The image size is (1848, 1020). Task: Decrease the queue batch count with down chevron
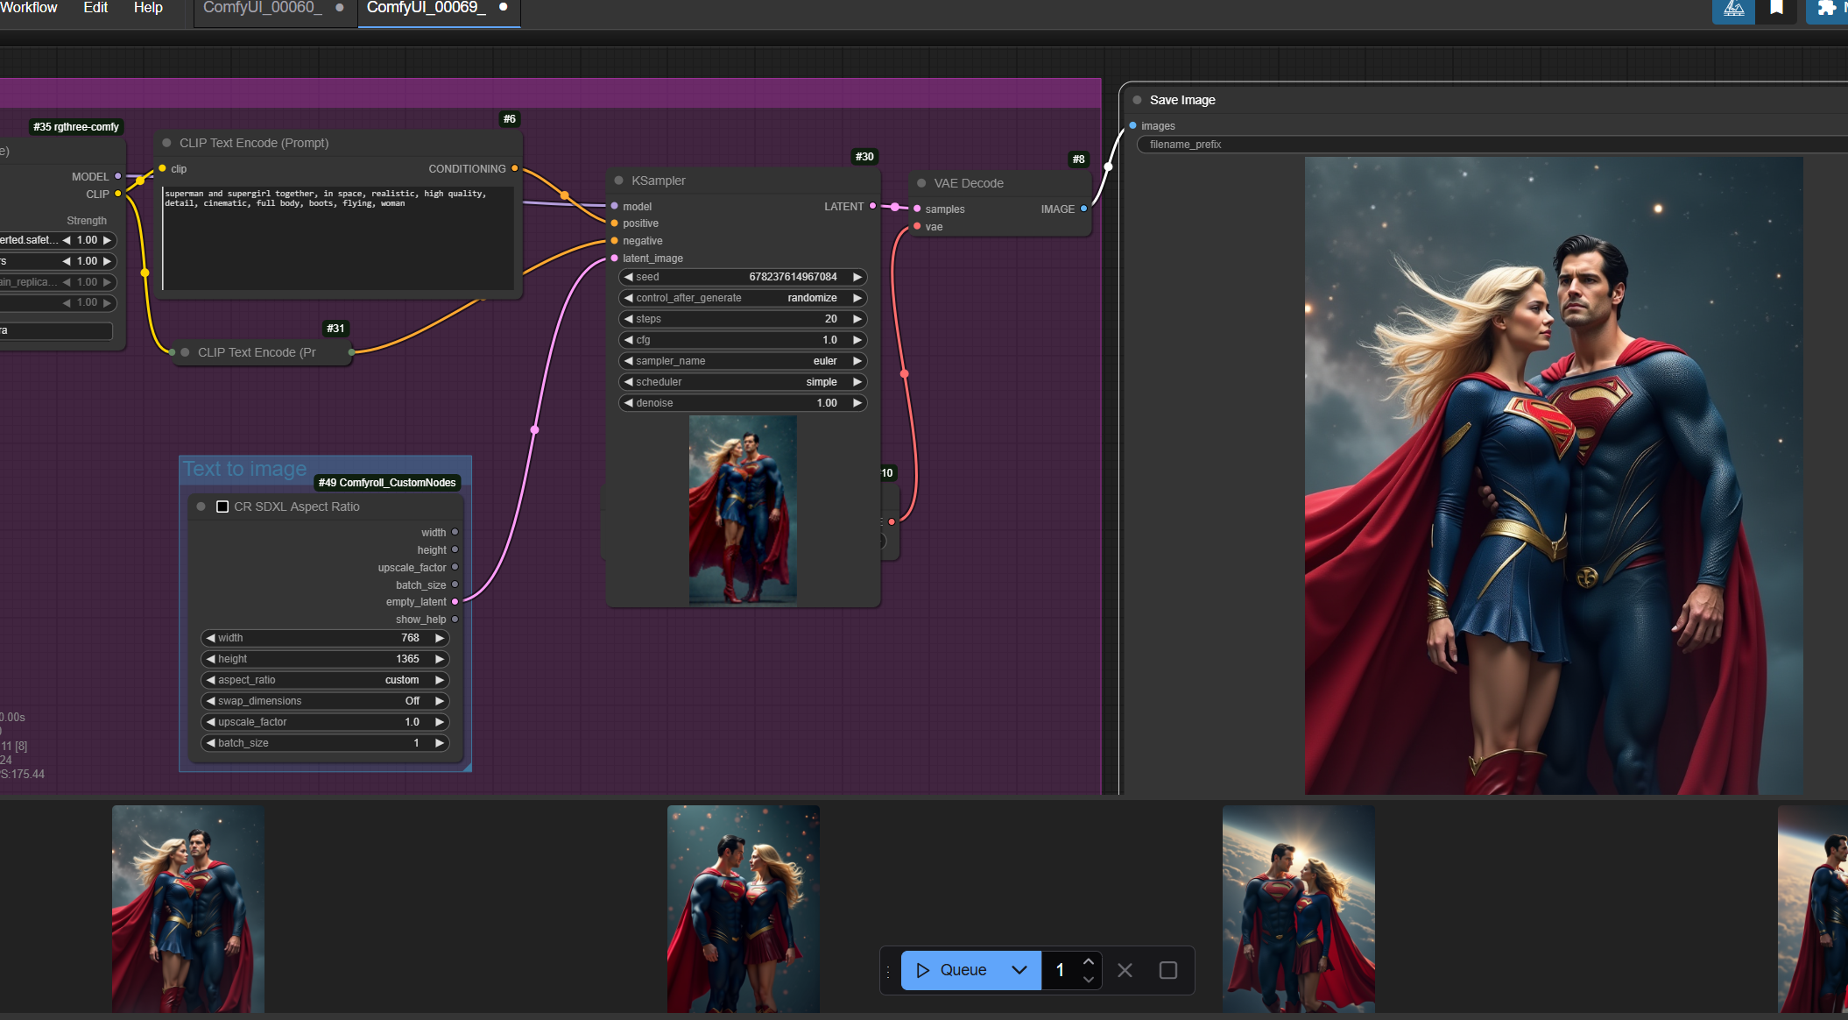(1089, 980)
